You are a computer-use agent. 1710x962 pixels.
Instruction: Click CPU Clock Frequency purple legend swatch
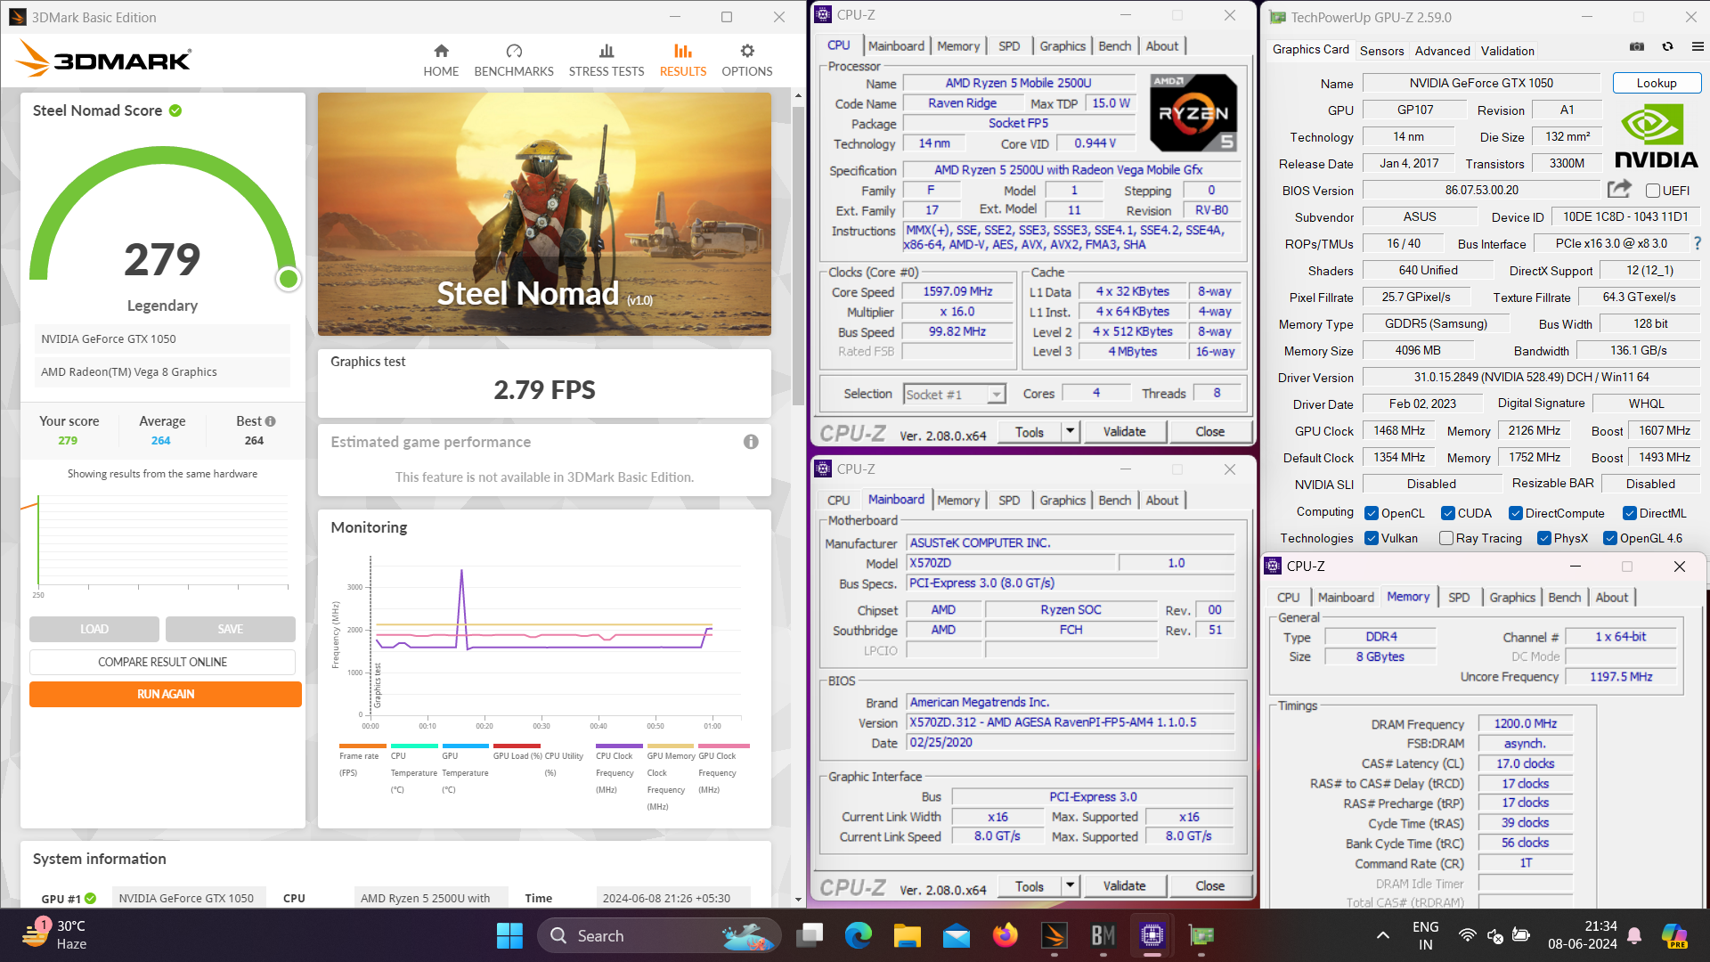[x=619, y=746]
